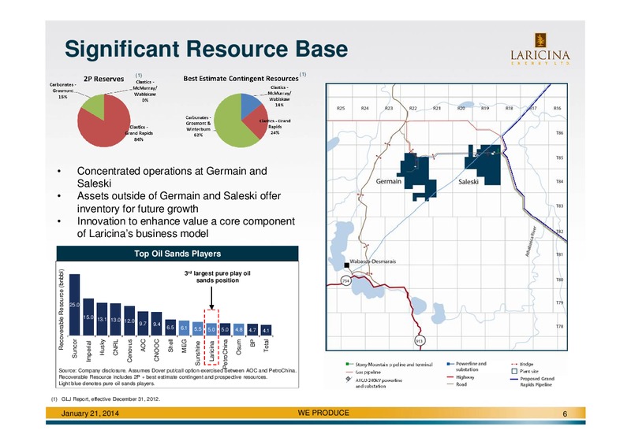Click the highlighted Laricina 5.0 bar
The height and width of the screenshot is (445, 631).
pos(211,329)
